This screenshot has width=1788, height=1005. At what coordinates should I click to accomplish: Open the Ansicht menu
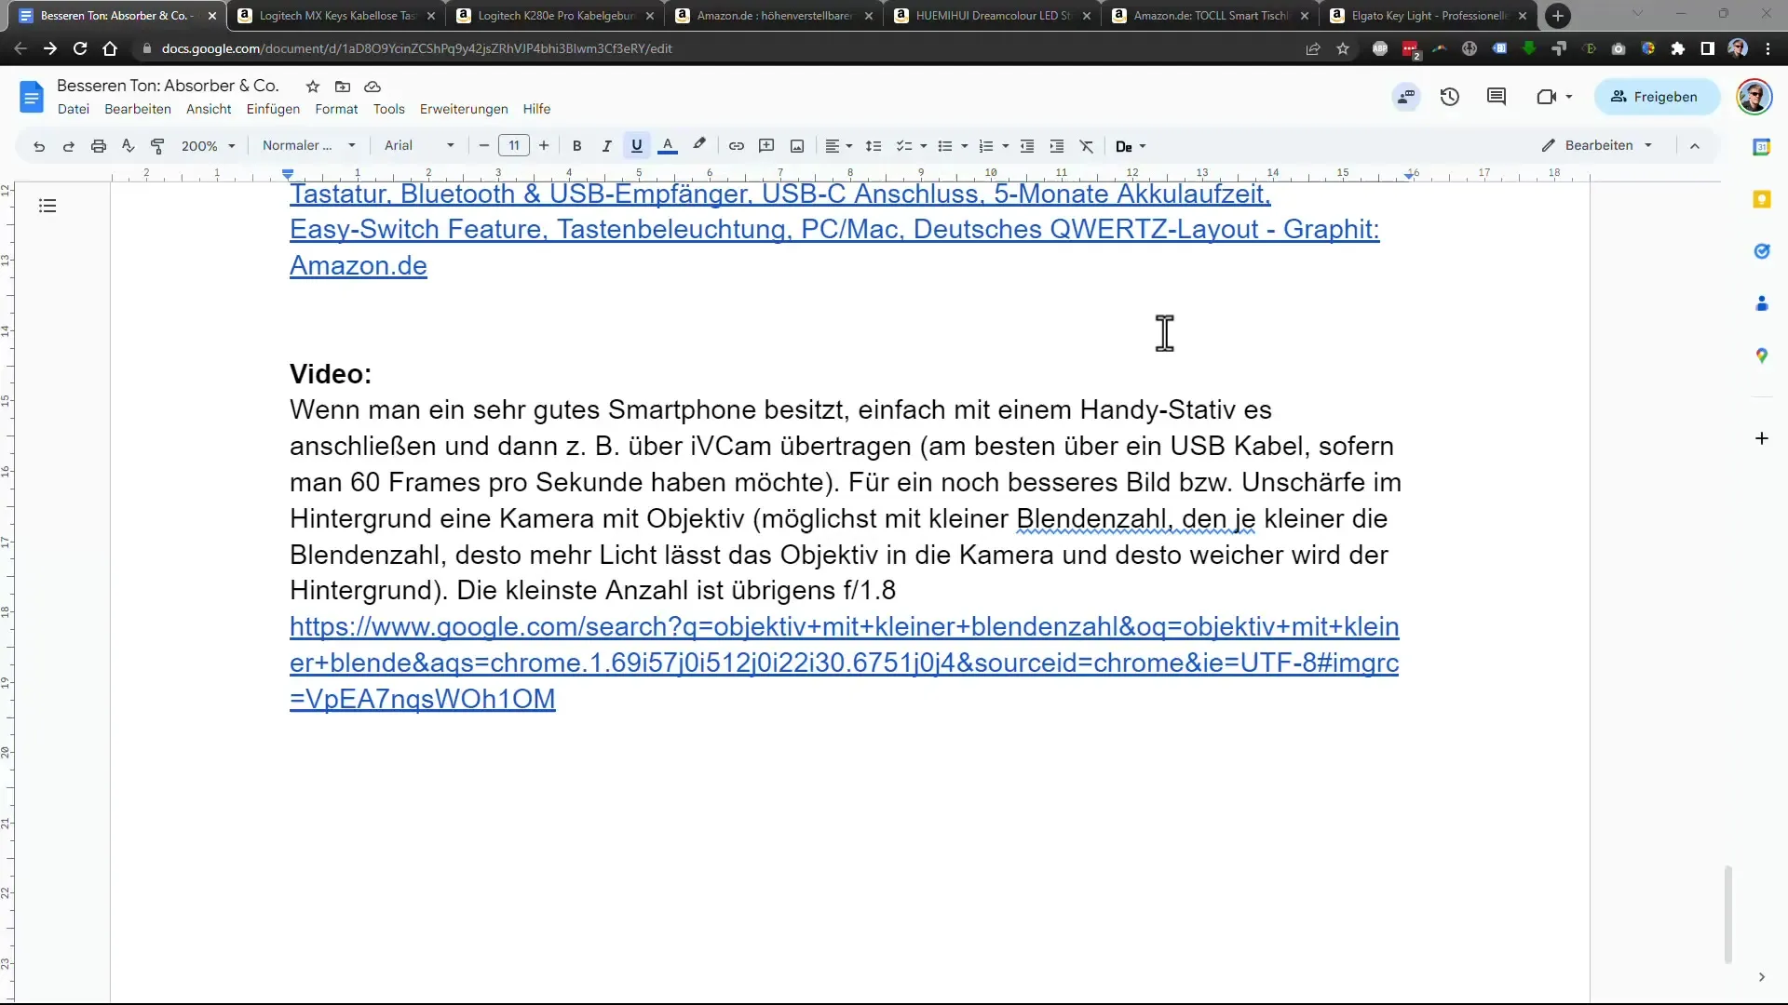click(209, 109)
